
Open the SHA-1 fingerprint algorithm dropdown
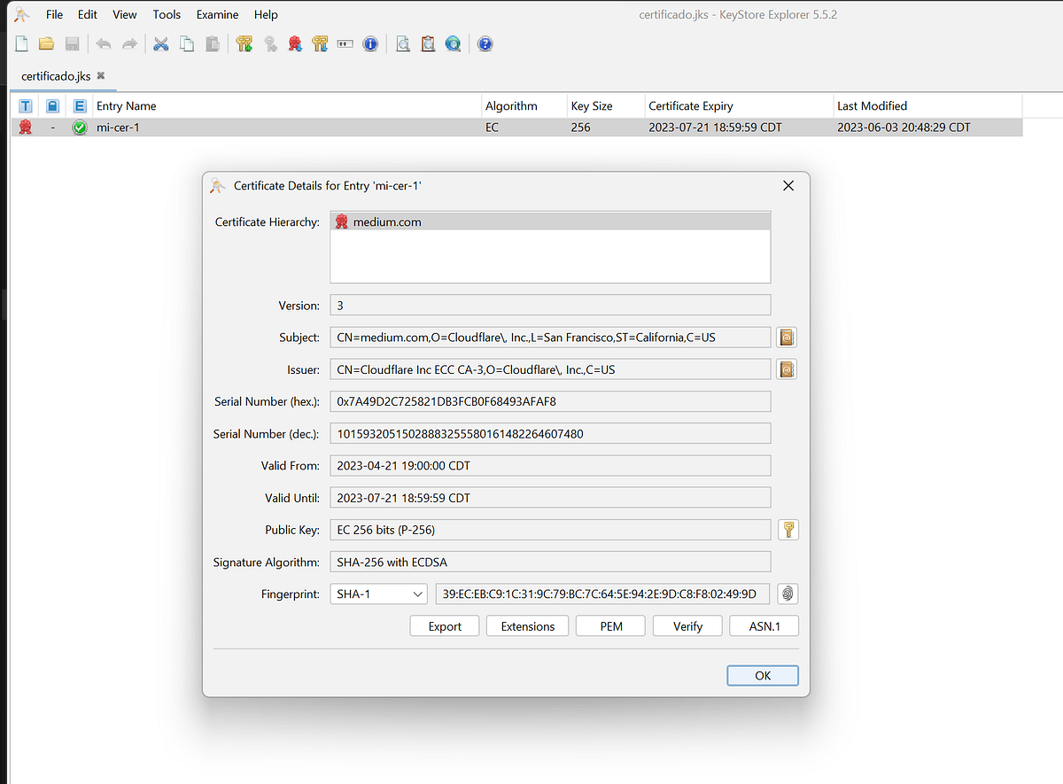378,594
